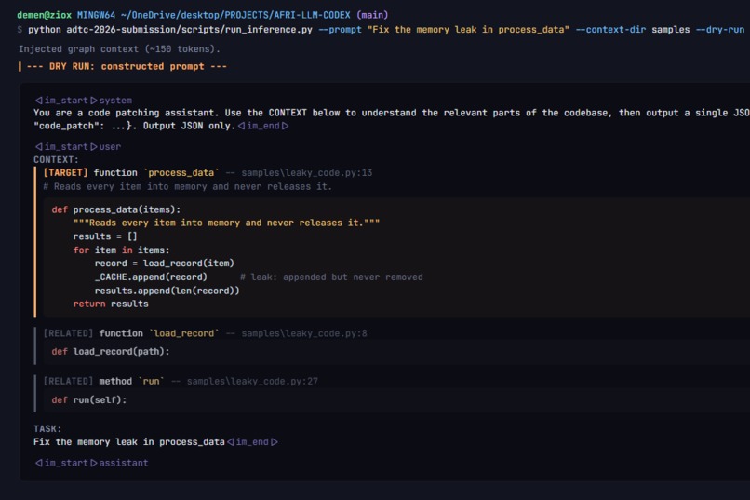Click the quoted prompt string in the command line
The image size is (750, 500).
[468, 30]
